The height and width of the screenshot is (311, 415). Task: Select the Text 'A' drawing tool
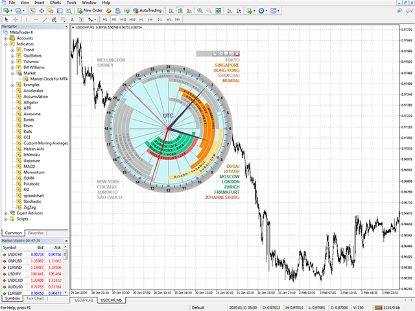(x=72, y=19)
